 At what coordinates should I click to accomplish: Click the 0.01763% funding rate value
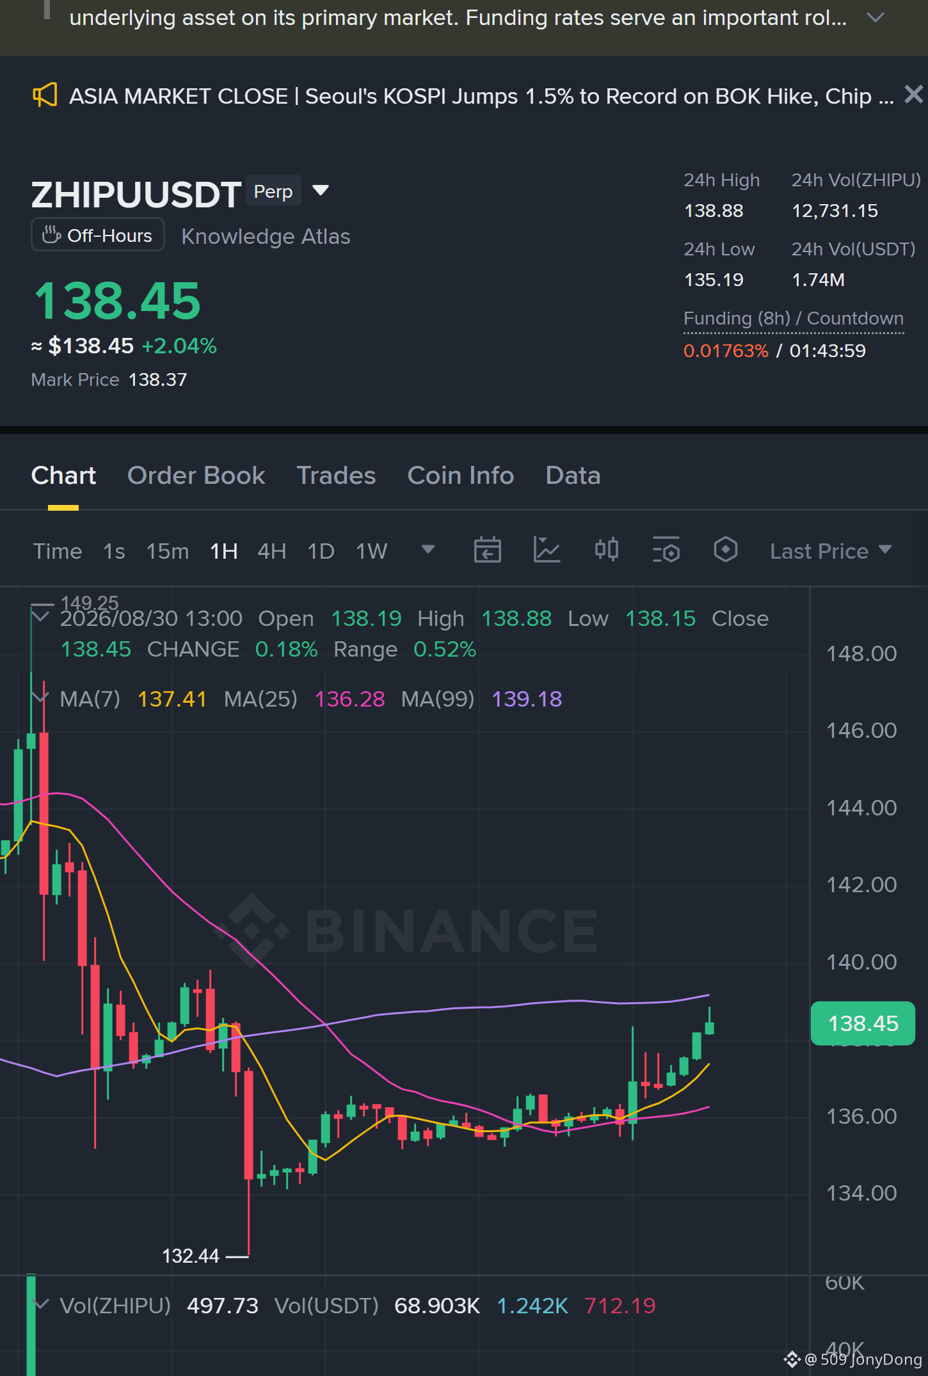(x=726, y=351)
